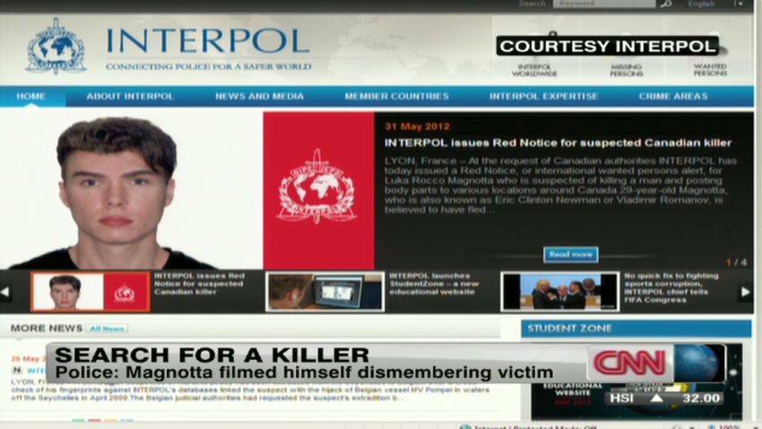Select StudentZone story thumbnail
762x429 pixels.
(325, 292)
